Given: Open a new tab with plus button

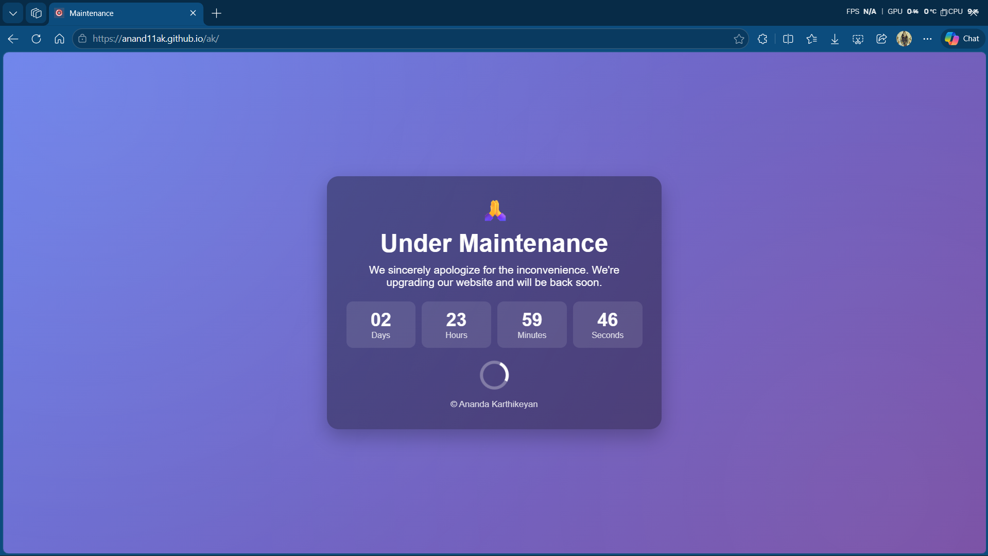Looking at the screenshot, I should 217,13.
